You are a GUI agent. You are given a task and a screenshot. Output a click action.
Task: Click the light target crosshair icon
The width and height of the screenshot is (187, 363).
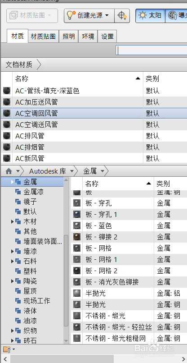click(122, 16)
